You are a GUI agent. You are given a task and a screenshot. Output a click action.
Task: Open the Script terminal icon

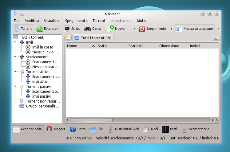[x=67, y=29]
